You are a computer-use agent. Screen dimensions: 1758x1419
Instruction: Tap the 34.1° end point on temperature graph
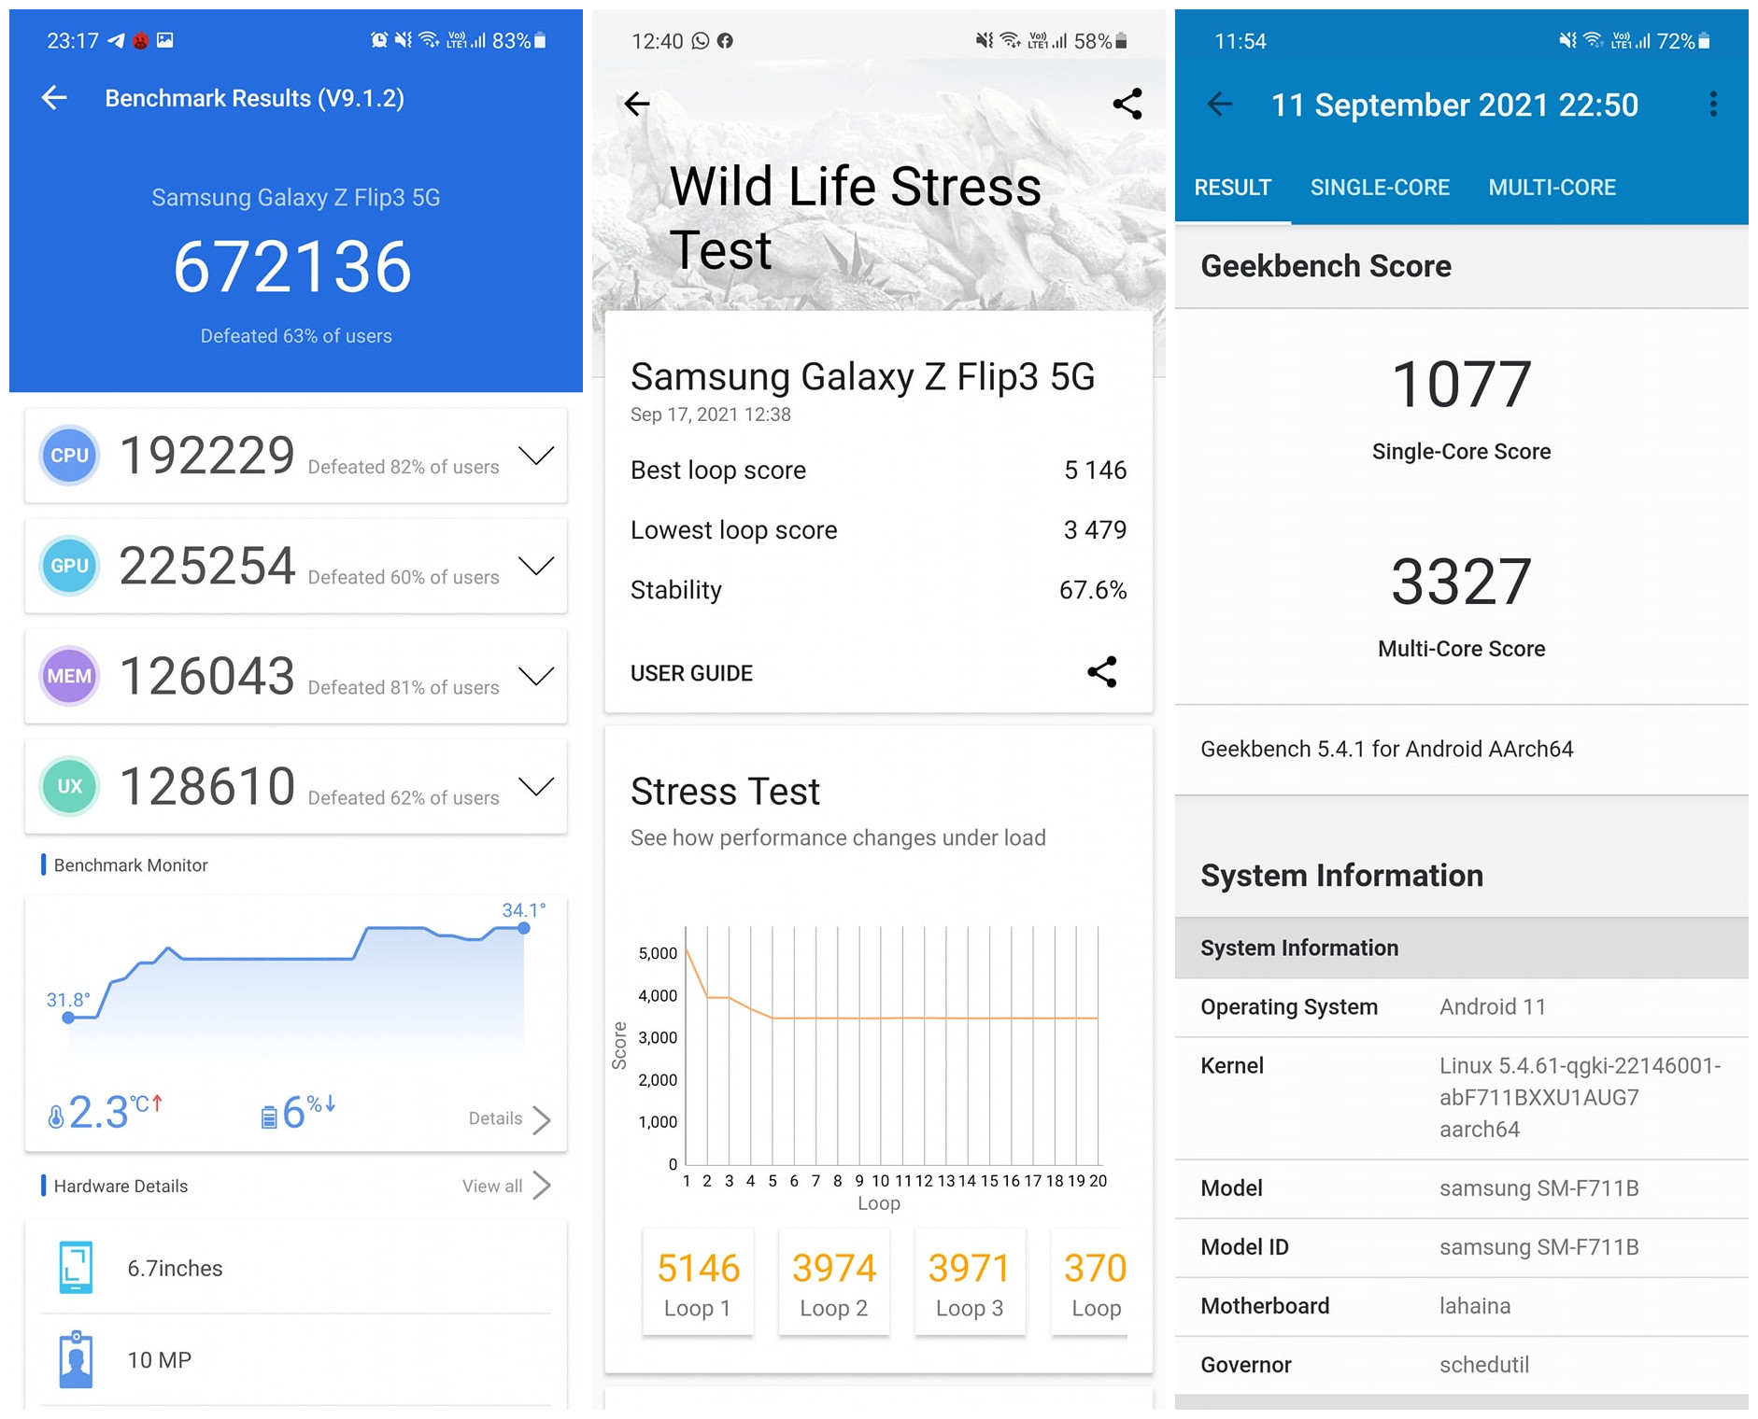pos(524,928)
